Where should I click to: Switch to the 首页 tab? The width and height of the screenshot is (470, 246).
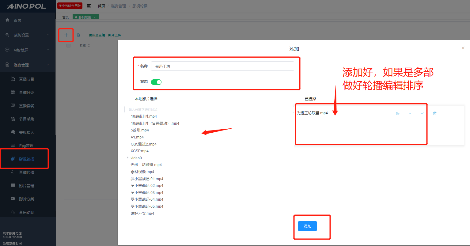(x=66, y=17)
